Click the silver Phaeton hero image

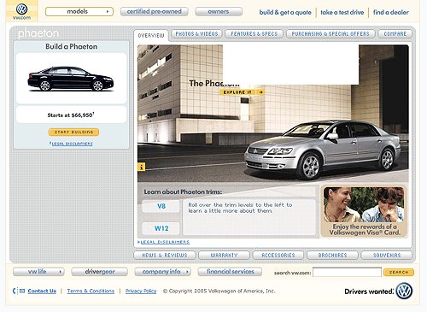click(x=323, y=150)
